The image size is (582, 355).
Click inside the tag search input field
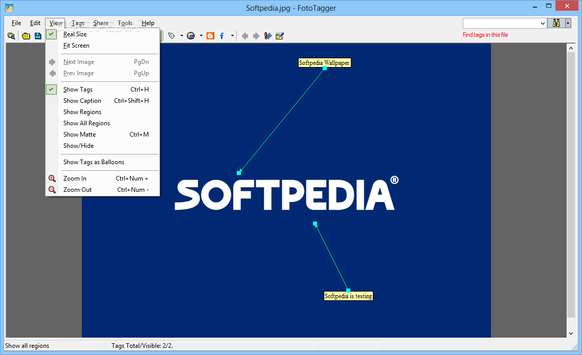501,24
